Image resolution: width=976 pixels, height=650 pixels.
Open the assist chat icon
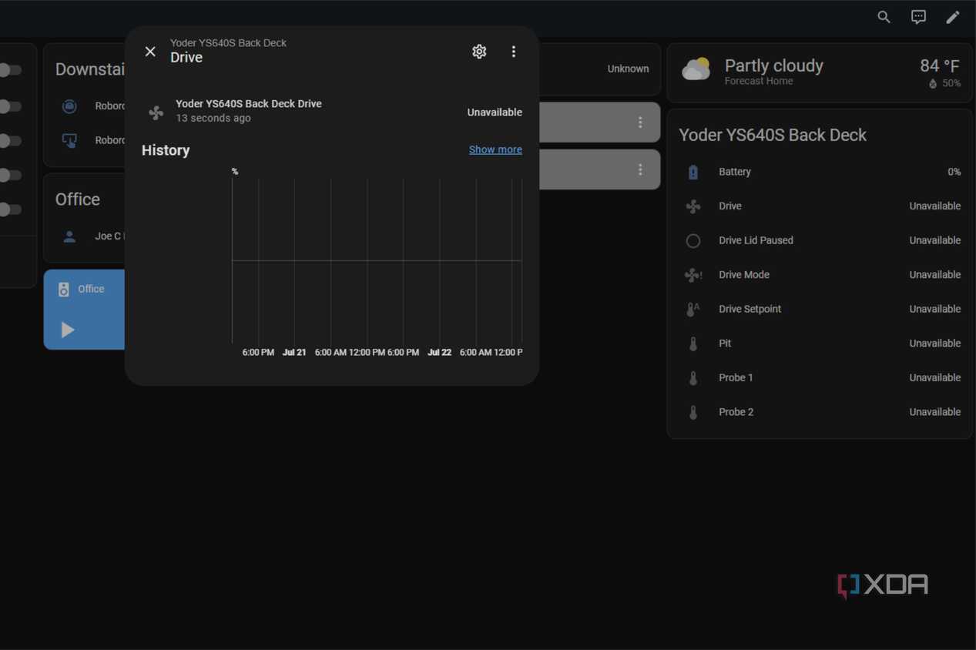click(918, 17)
